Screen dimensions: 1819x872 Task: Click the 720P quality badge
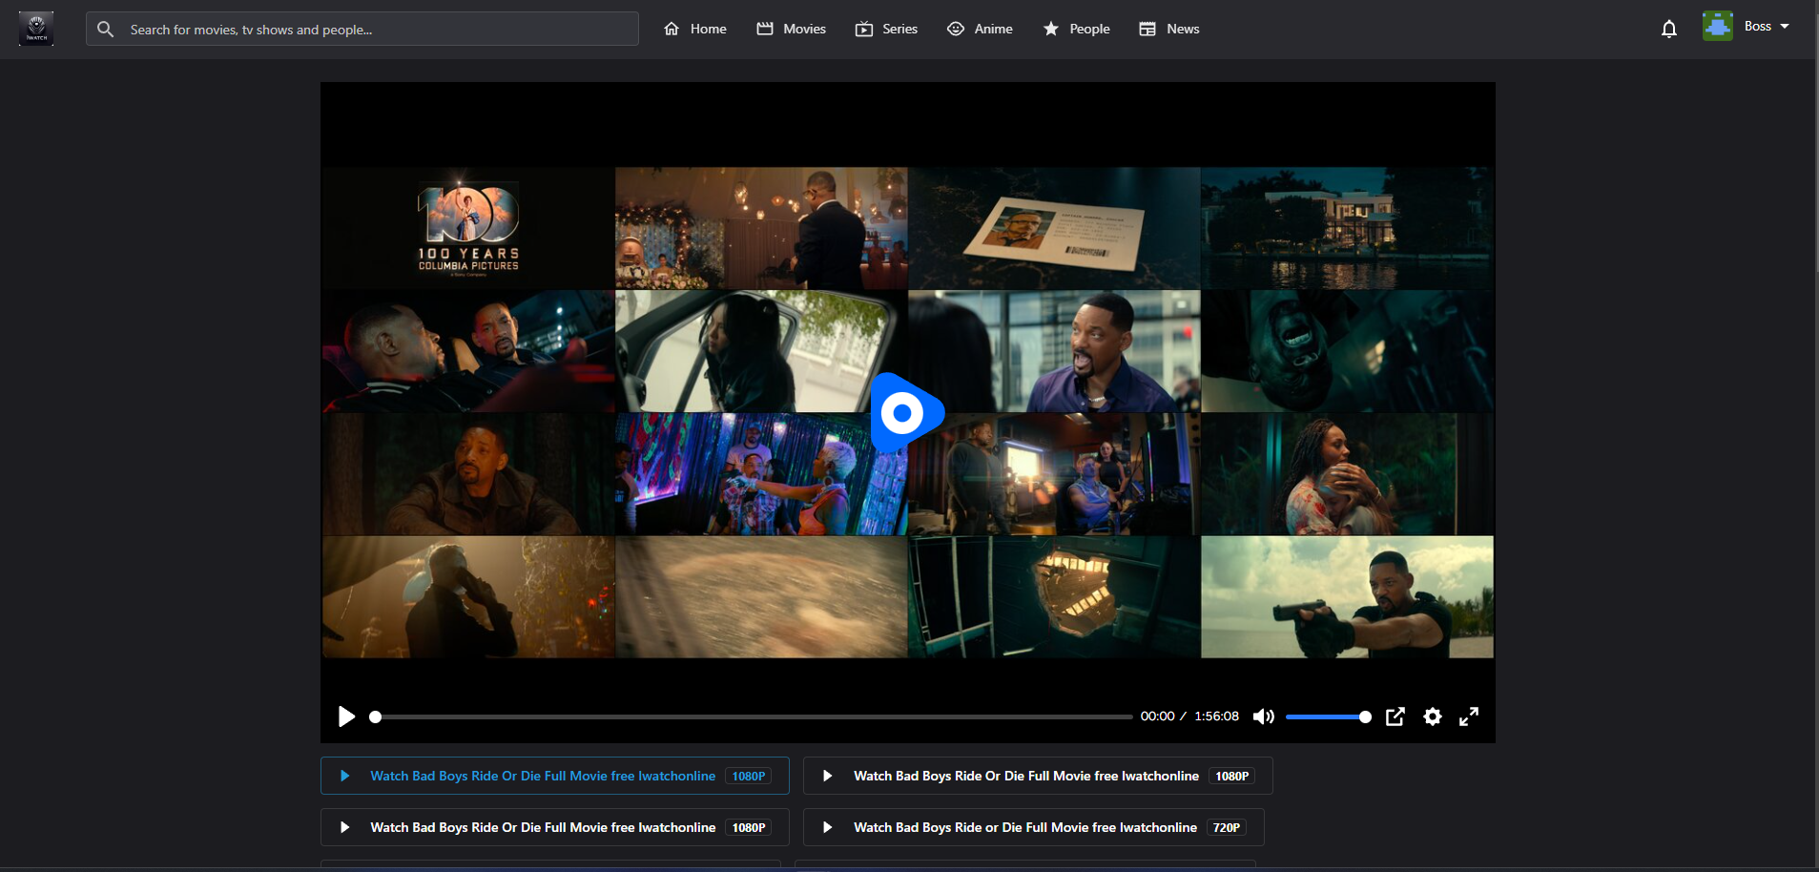pyautogui.click(x=1227, y=827)
